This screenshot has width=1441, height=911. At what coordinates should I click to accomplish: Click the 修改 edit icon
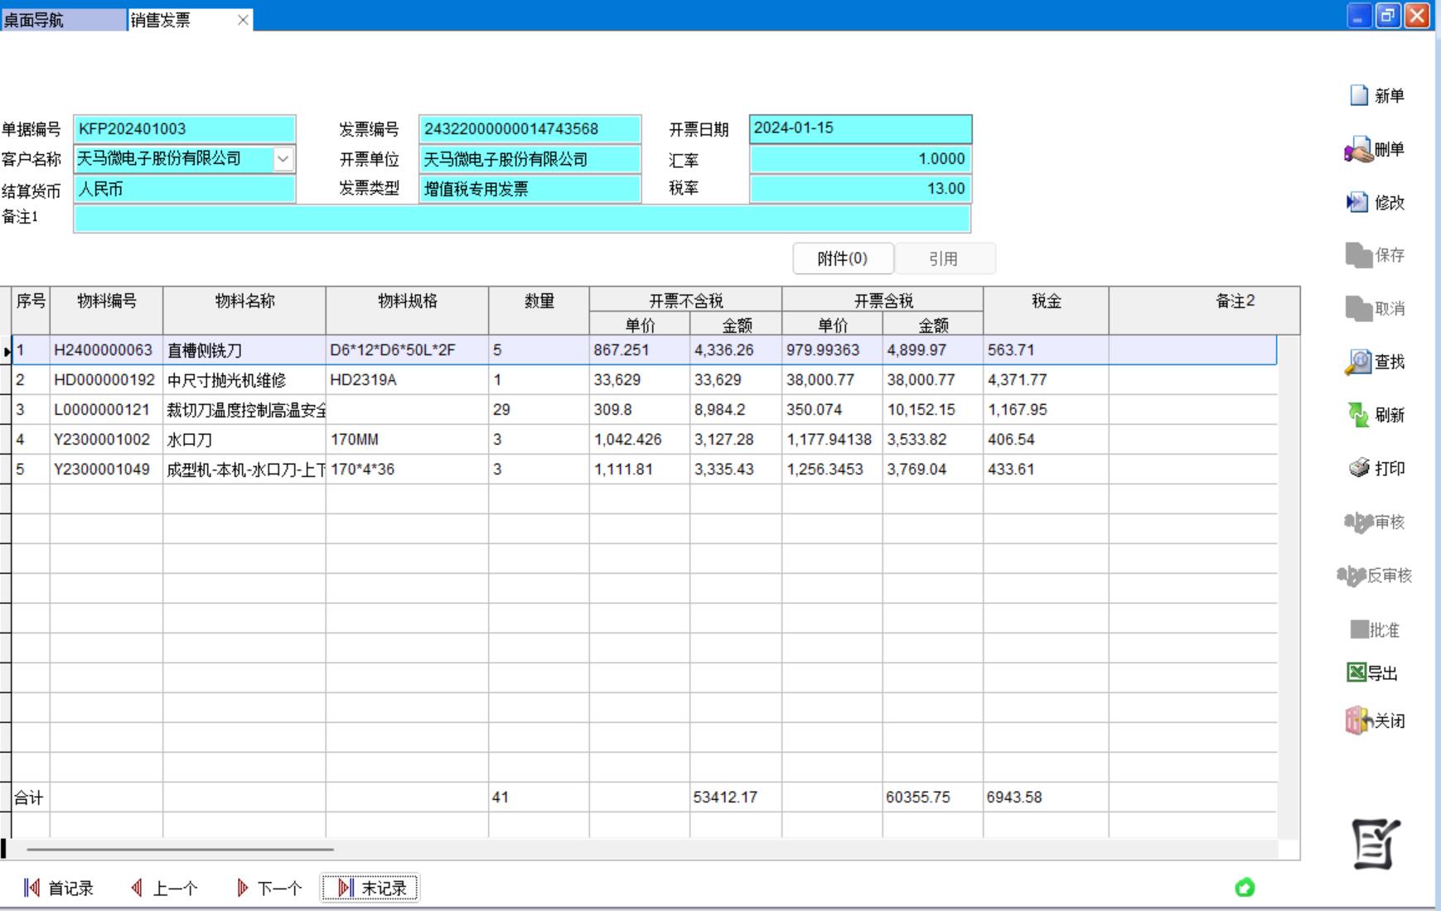coord(1358,203)
